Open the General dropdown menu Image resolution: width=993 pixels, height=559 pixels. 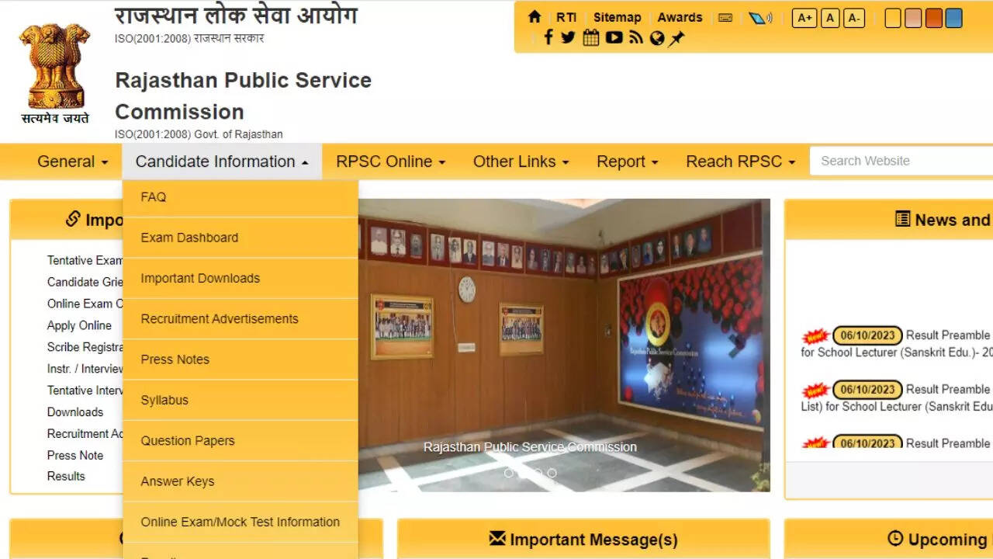tap(71, 161)
